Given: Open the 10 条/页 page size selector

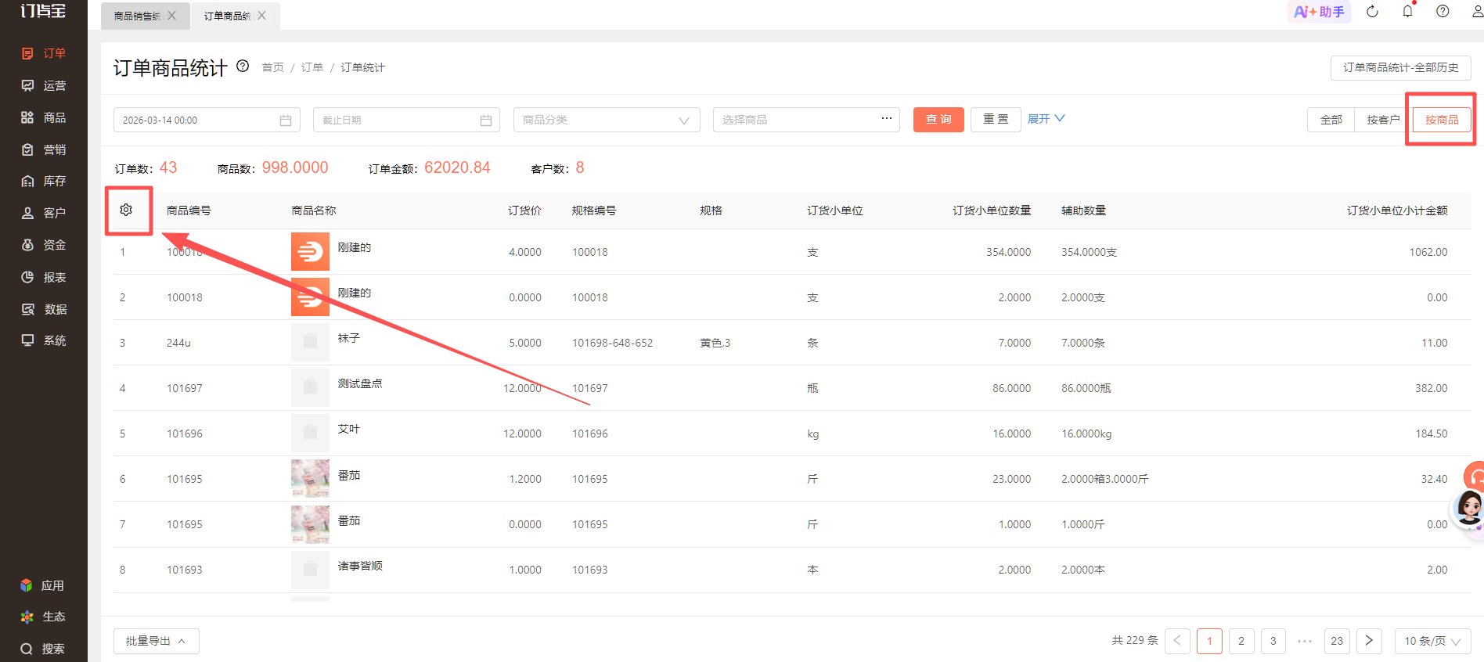Looking at the screenshot, I should 1432,641.
